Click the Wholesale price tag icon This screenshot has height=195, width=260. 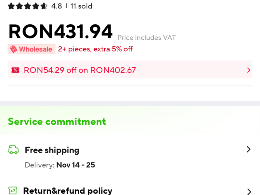(x=13, y=49)
